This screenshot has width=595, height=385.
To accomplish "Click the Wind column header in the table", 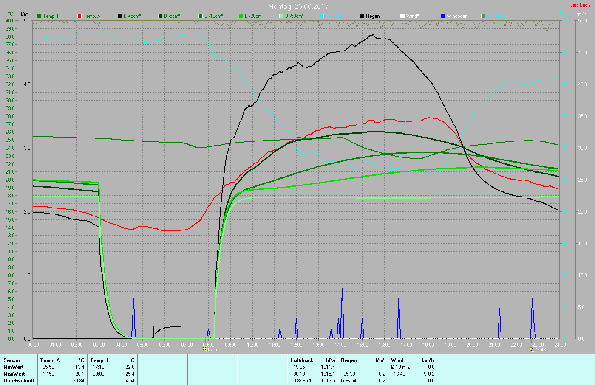I will 397,360.
